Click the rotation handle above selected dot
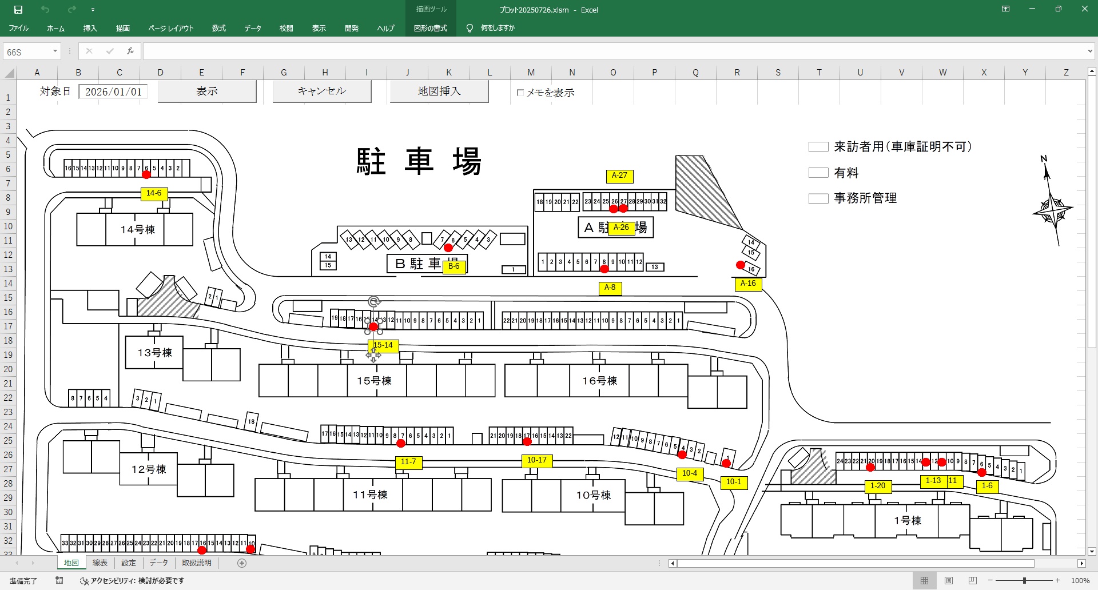This screenshot has height=590, width=1098. tap(373, 301)
